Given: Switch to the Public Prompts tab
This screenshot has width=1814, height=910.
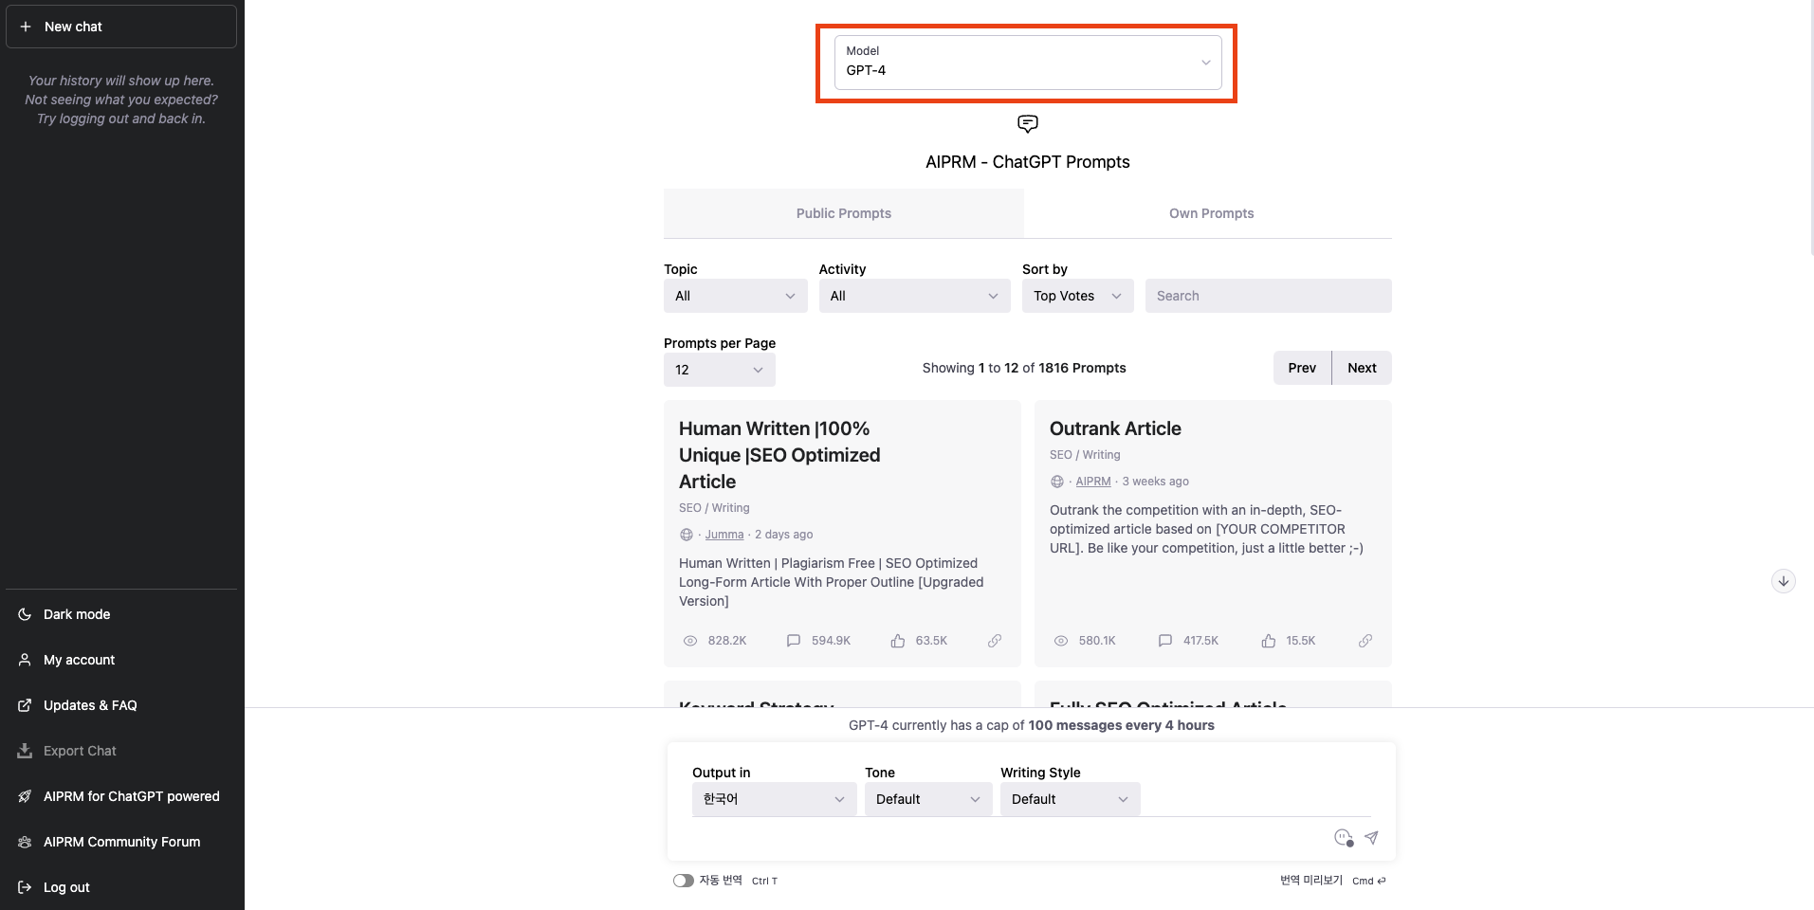Looking at the screenshot, I should [x=843, y=213].
